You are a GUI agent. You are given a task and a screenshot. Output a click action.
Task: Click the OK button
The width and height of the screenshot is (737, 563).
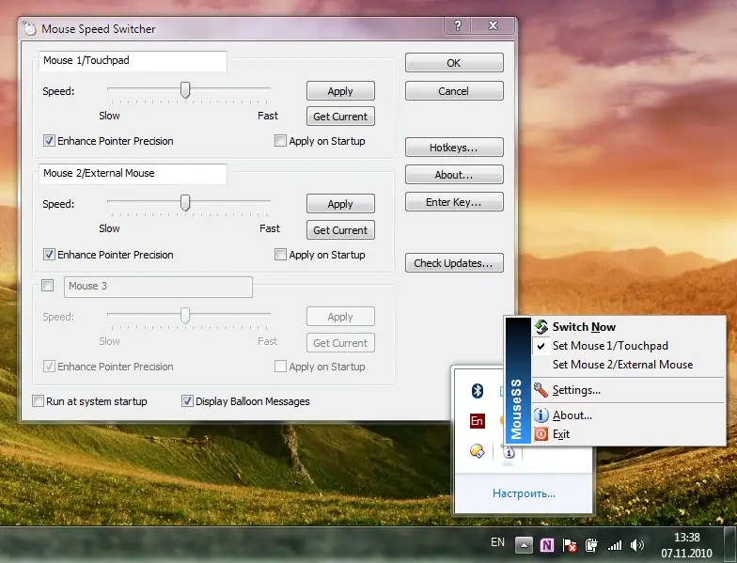(x=454, y=62)
